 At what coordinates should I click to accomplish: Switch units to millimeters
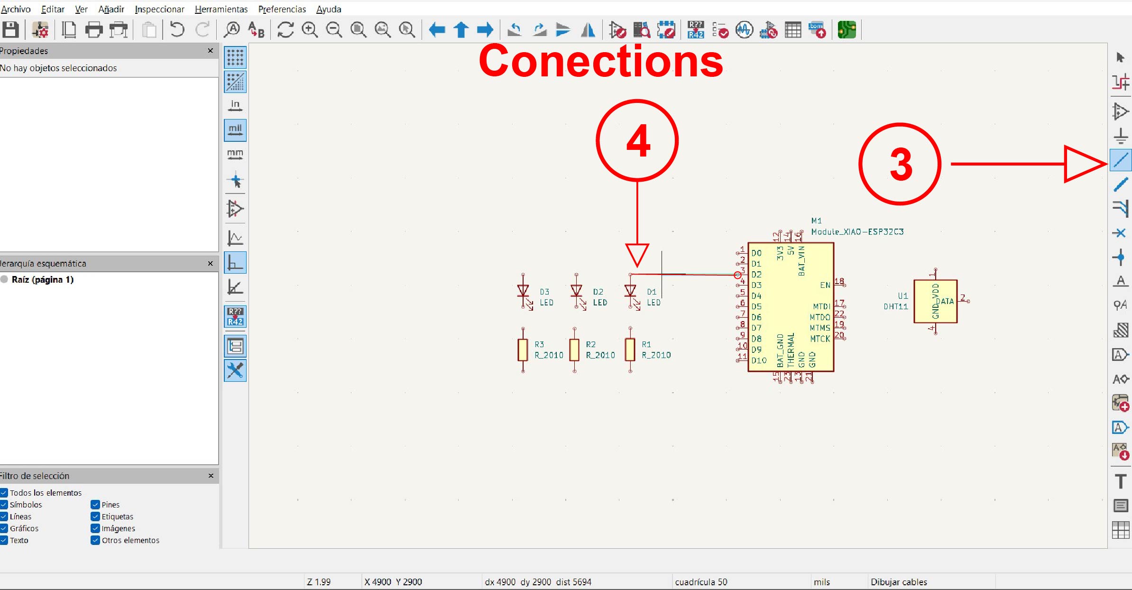coord(235,154)
